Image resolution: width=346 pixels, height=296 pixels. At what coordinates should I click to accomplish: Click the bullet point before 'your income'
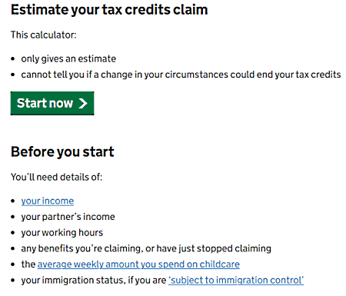coord(13,201)
